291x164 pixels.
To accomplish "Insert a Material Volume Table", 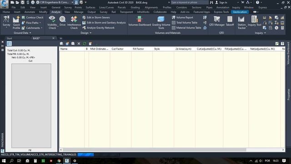I will [186, 28].
